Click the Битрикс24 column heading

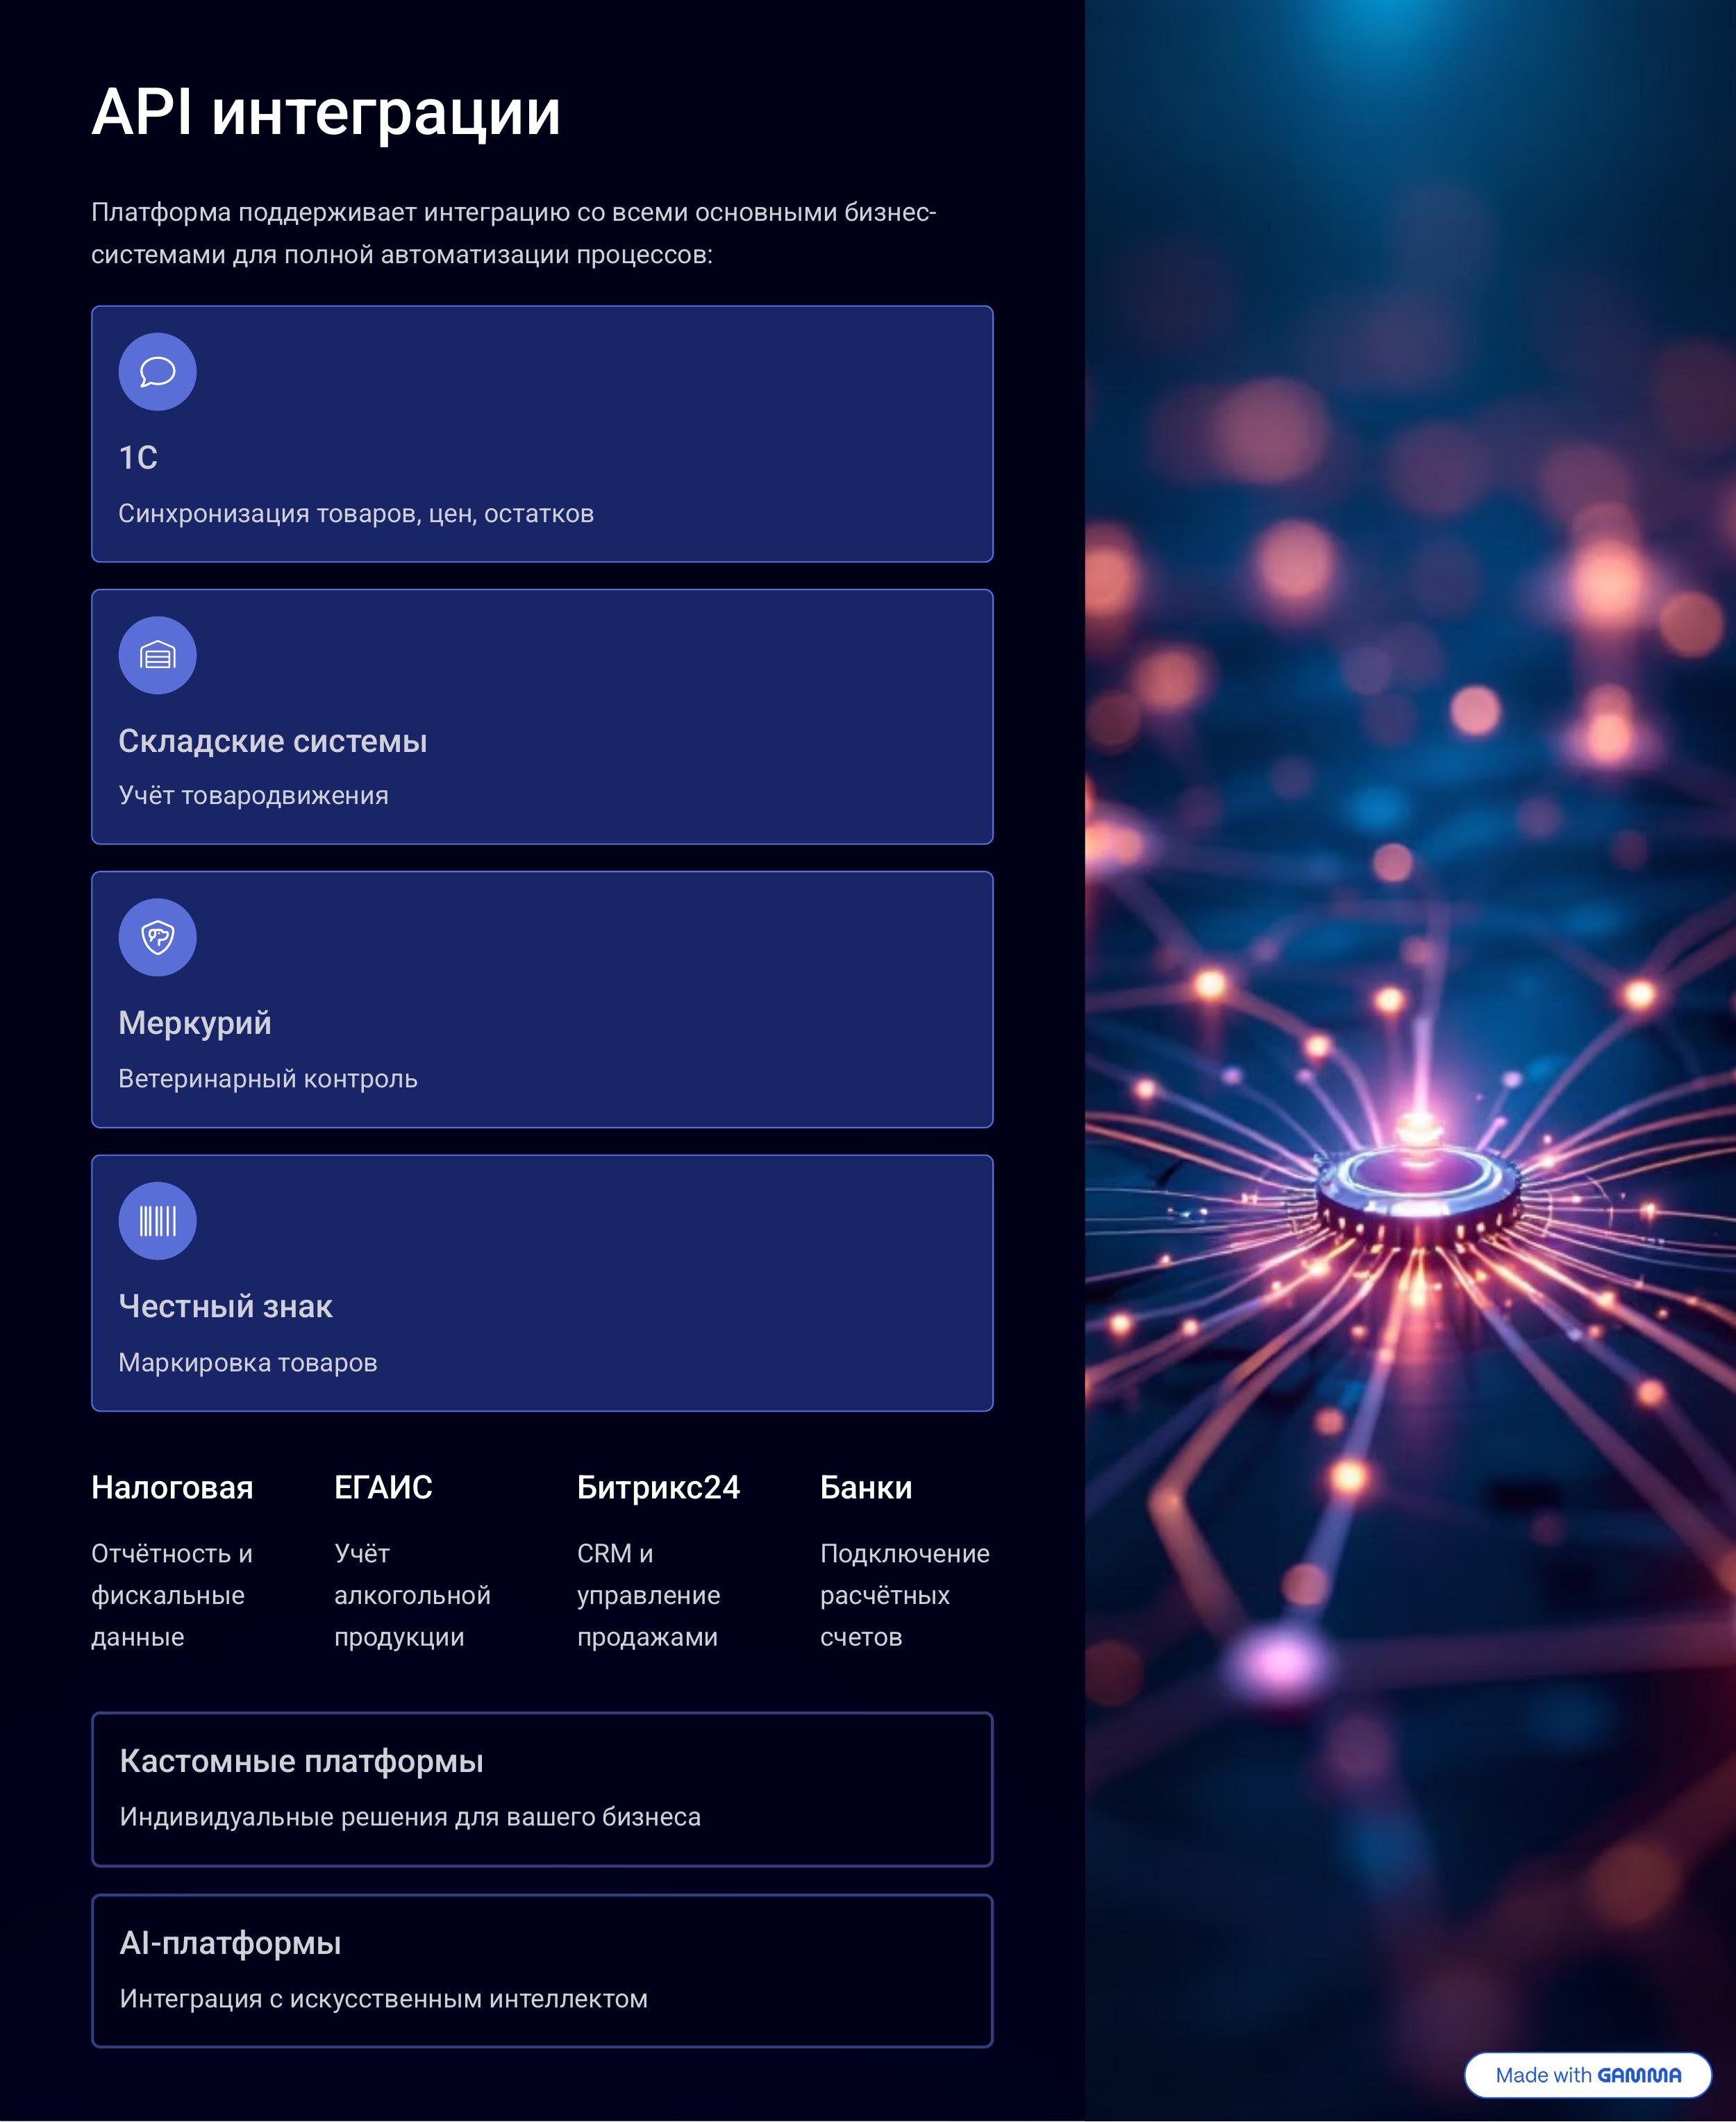point(658,1488)
